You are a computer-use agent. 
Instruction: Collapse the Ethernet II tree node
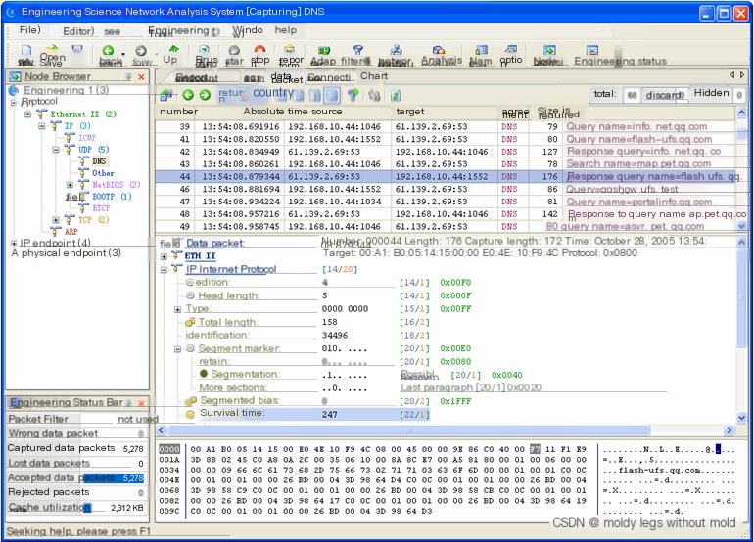[x=27, y=114]
